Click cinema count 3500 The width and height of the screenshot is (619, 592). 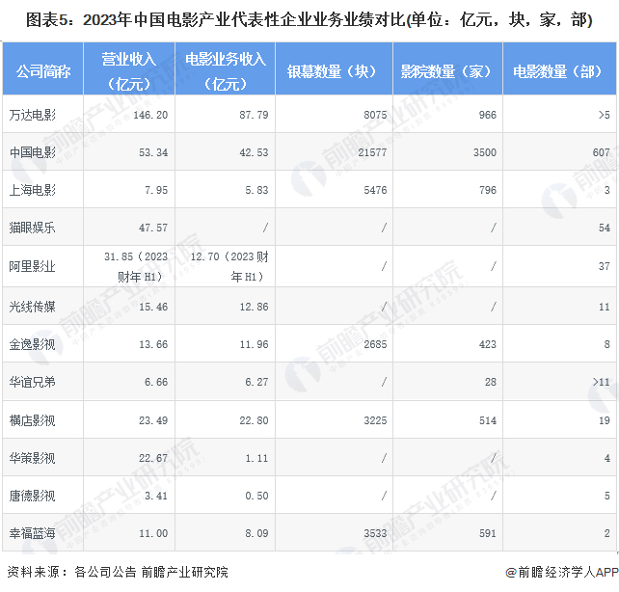(485, 152)
